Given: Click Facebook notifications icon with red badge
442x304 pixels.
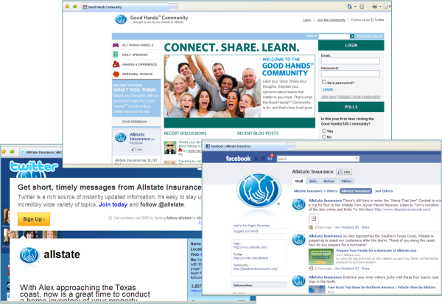Looking at the screenshot, I should click(x=270, y=158).
